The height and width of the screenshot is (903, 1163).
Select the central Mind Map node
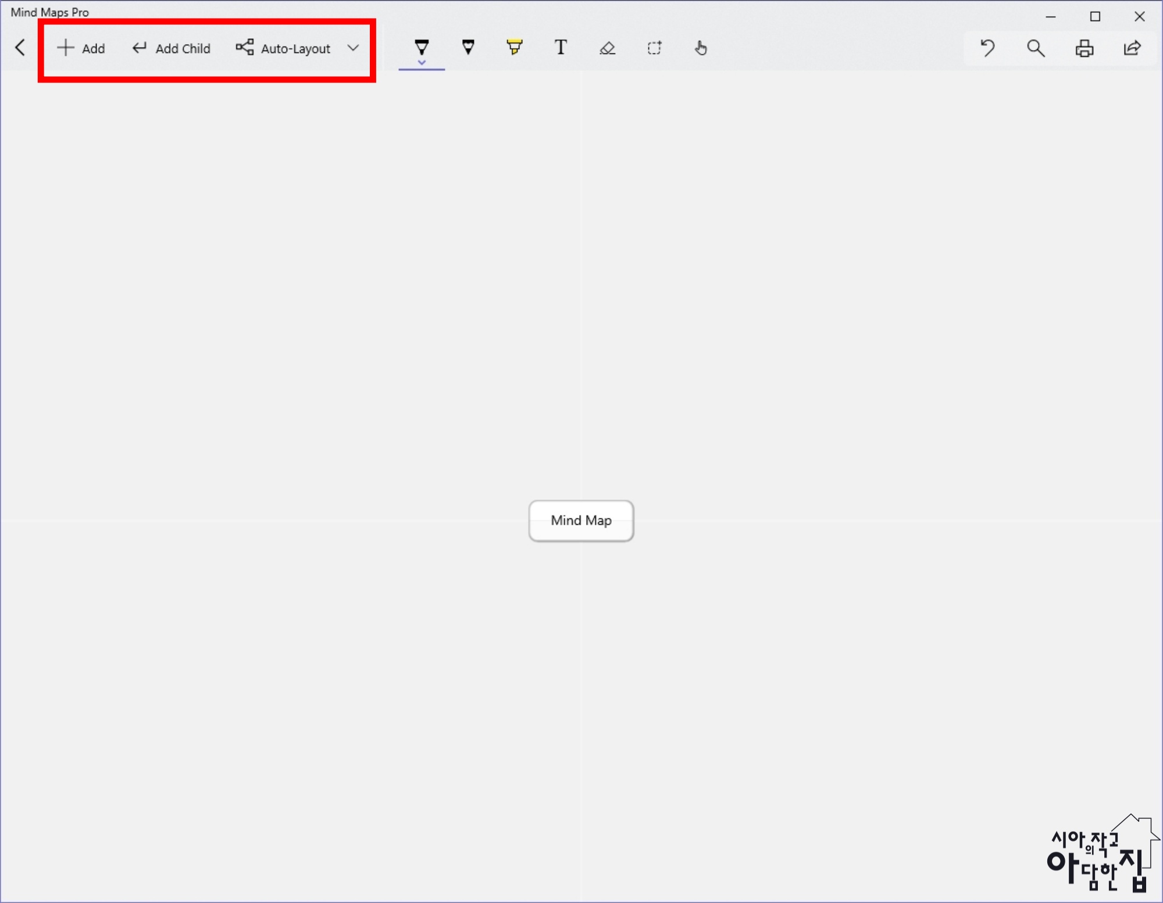click(581, 521)
